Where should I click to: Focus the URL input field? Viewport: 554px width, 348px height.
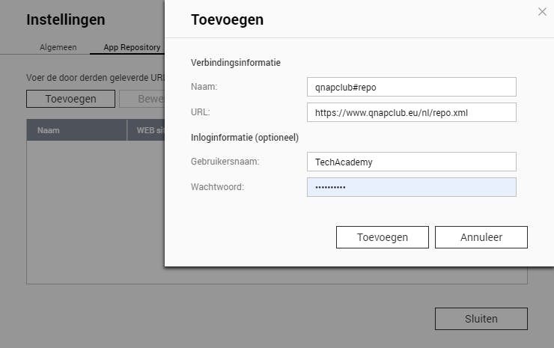(x=411, y=112)
